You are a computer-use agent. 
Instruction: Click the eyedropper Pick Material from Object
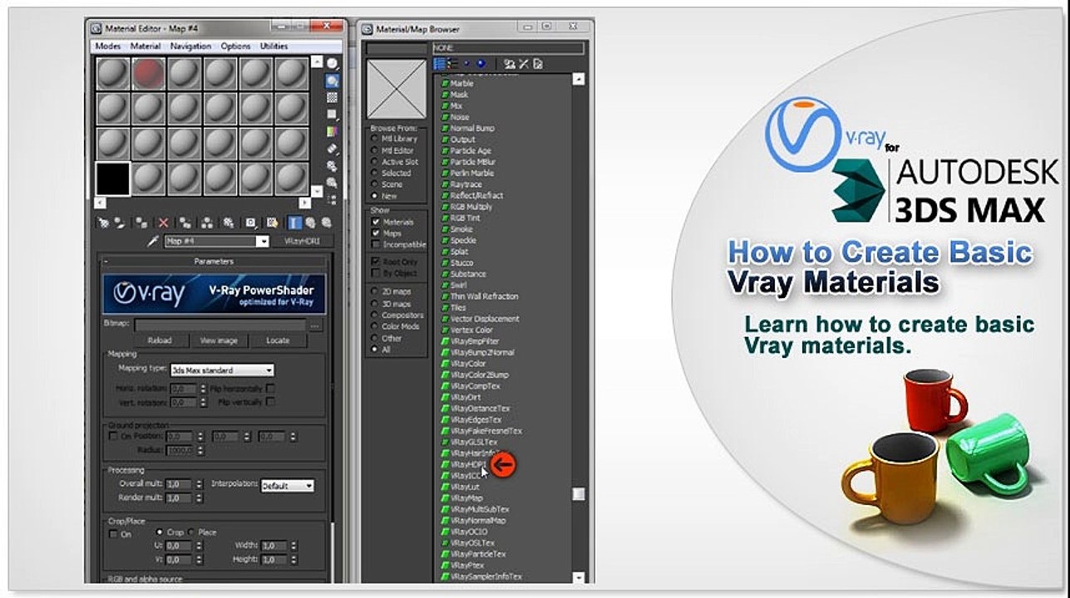coord(153,241)
